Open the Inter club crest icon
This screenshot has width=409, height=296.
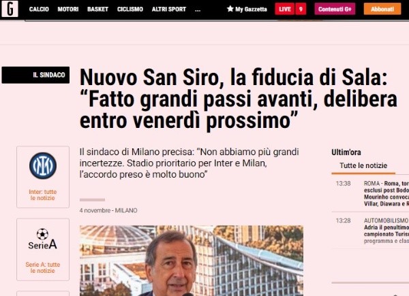point(43,165)
